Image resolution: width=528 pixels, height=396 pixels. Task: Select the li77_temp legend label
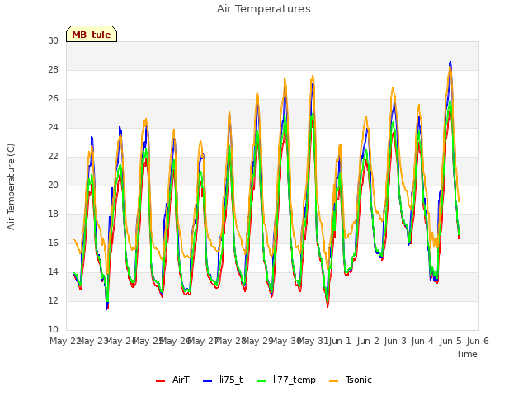point(295,380)
